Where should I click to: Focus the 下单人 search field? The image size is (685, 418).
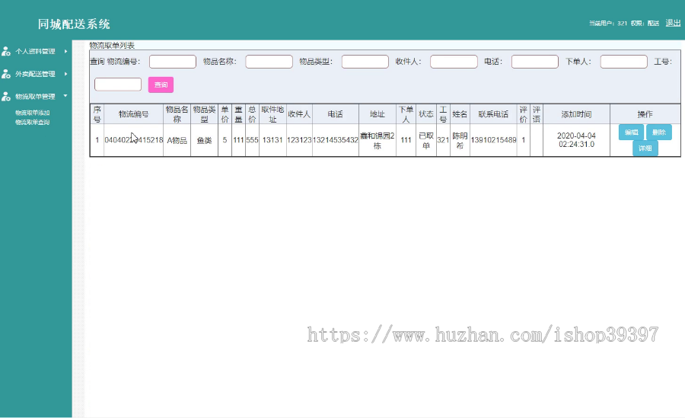624,62
